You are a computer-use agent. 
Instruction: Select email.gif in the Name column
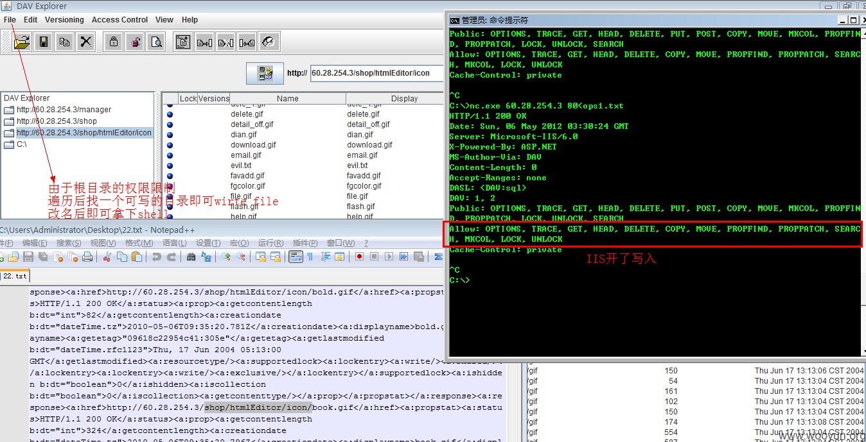(x=246, y=155)
